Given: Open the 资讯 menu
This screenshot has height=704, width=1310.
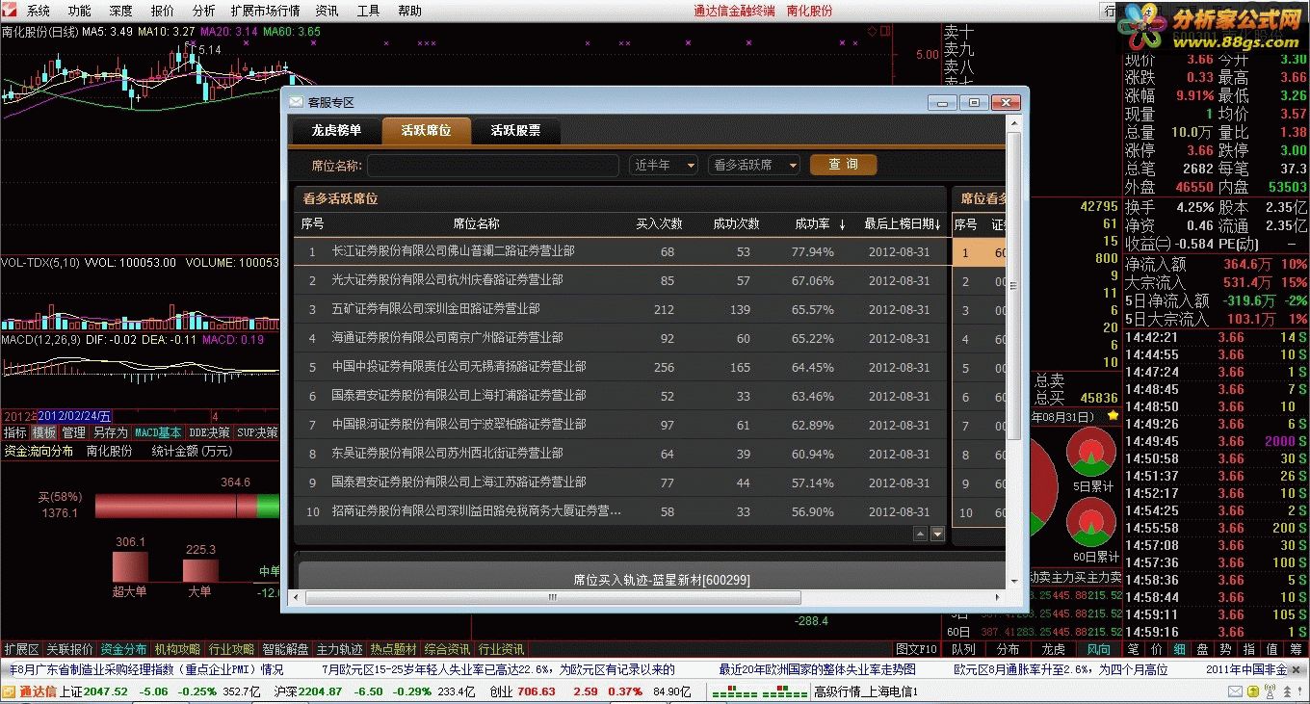Looking at the screenshot, I should (327, 11).
